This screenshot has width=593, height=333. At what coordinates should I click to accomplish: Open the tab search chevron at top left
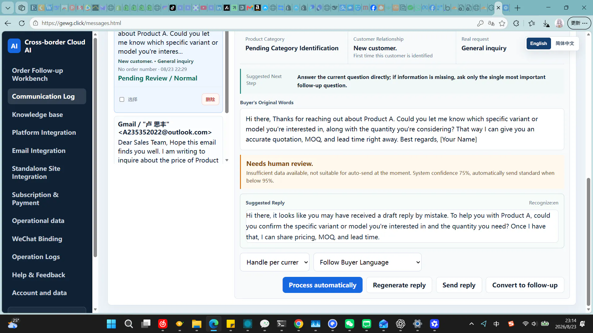tap(8, 8)
